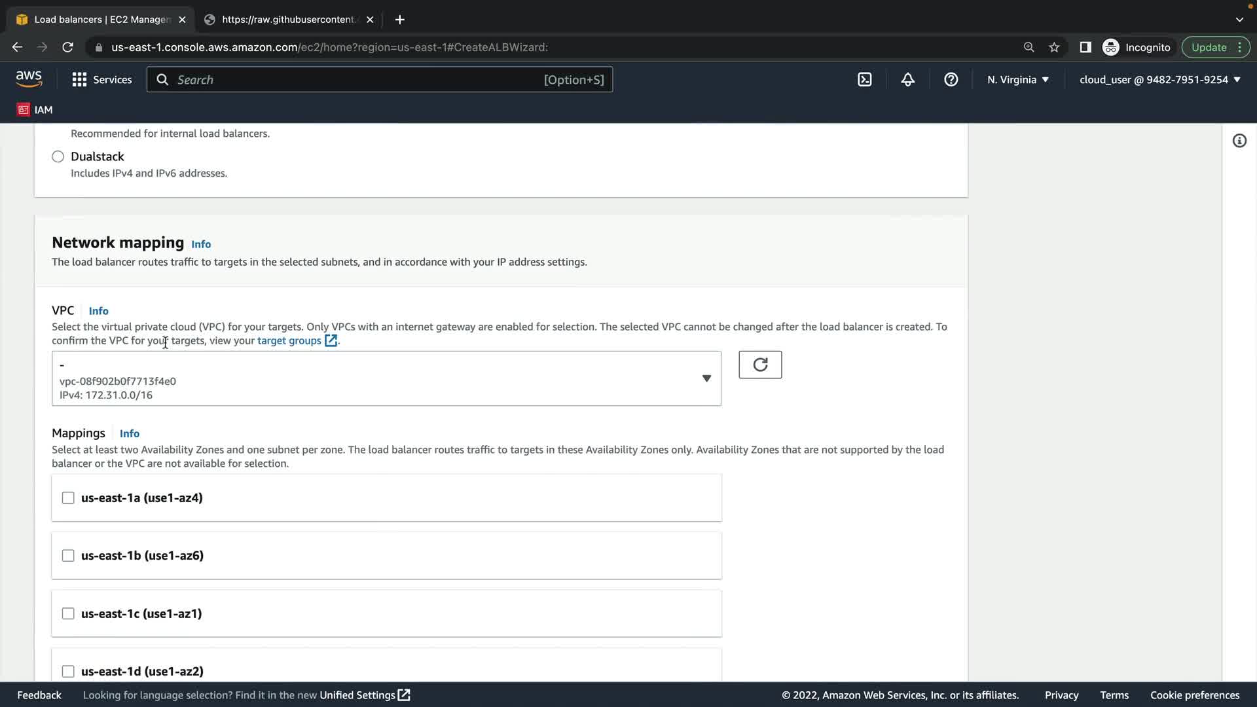Viewport: 1257px width, 707px height.
Task: Open the AWS help question mark
Action: tap(951, 80)
